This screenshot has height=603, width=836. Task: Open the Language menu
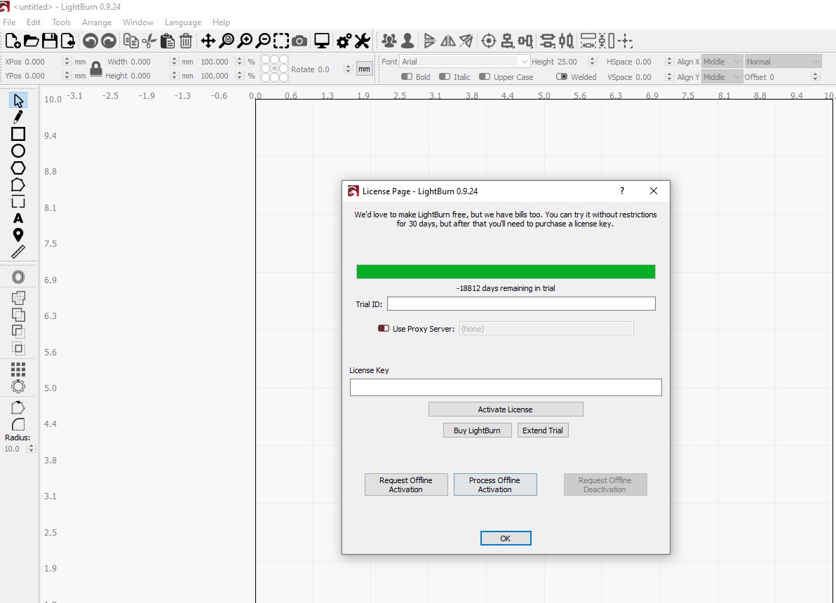[182, 22]
